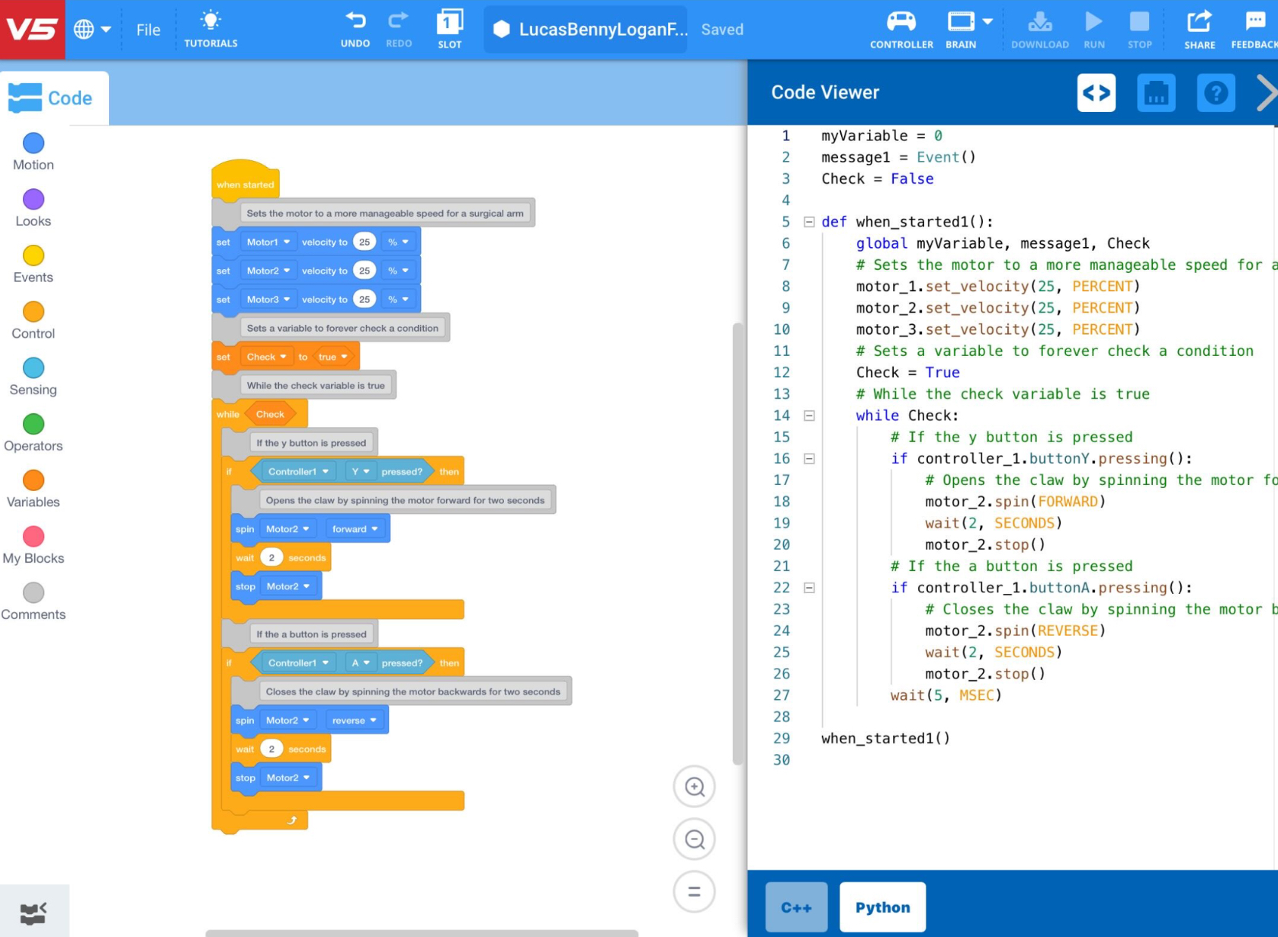
Task: Click the zoom in magnifier on workspace
Action: click(694, 787)
